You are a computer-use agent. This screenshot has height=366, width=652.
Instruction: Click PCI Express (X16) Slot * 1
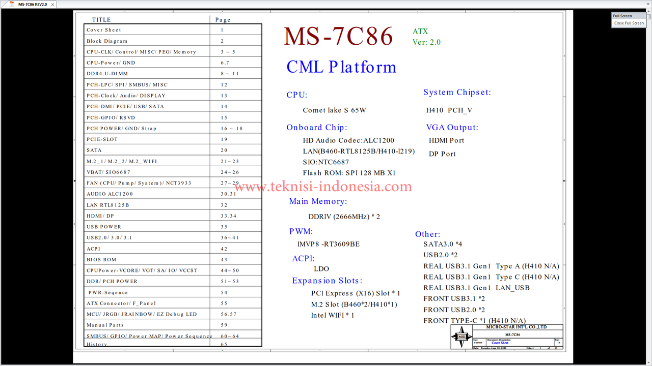(x=356, y=293)
